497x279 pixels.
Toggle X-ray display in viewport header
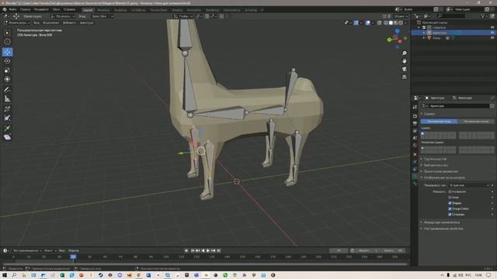point(380,22)
